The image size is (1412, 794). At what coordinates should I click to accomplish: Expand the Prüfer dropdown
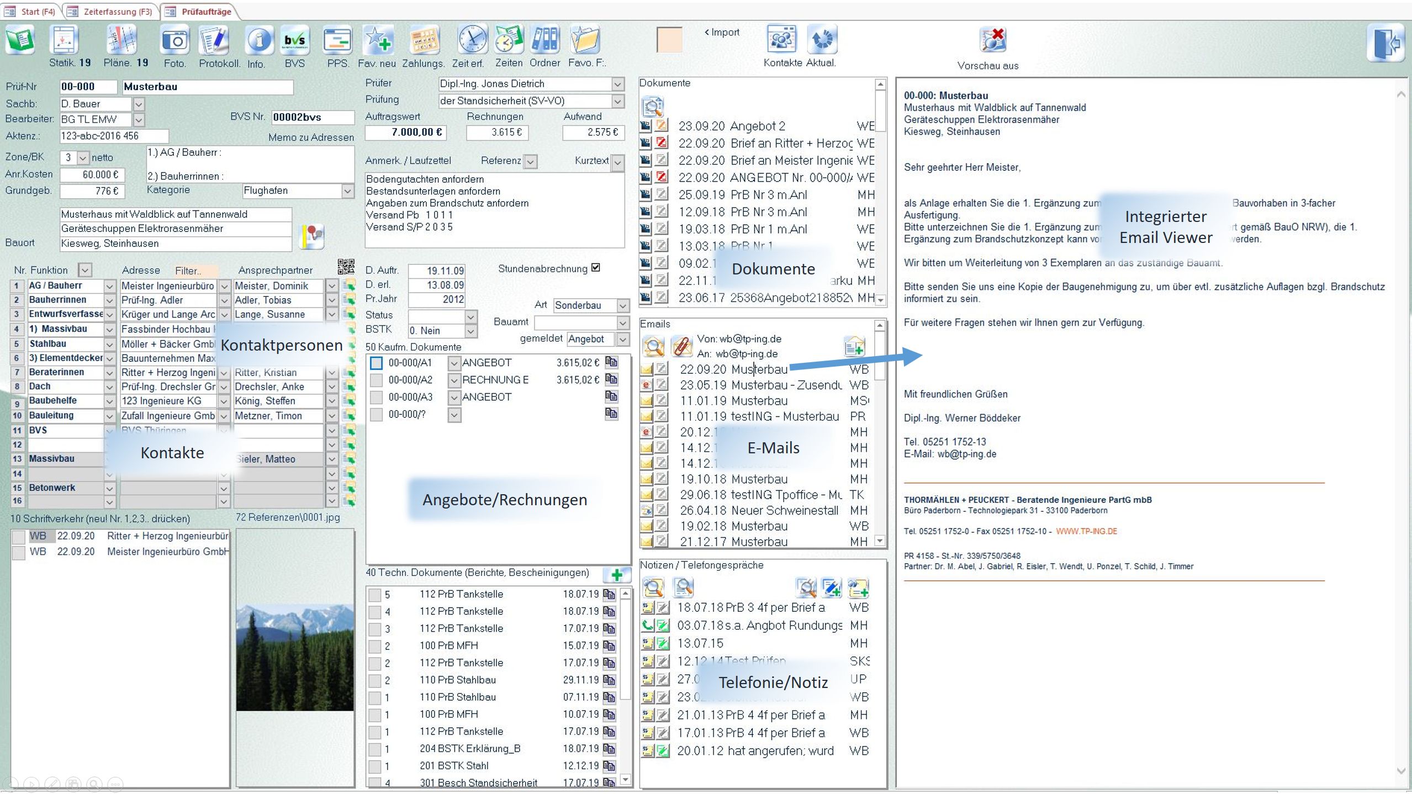[x=618, y=84]
